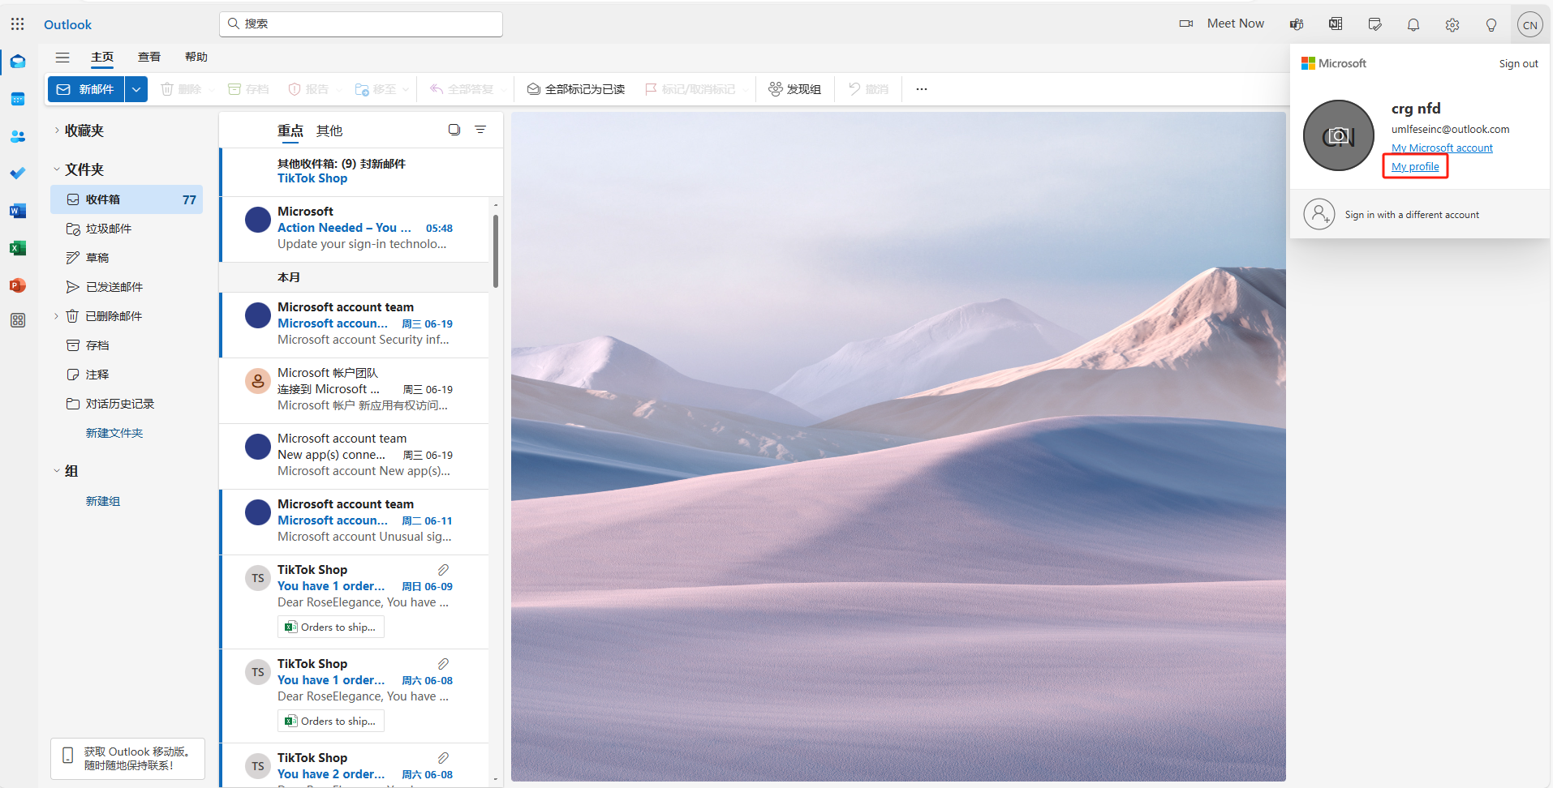1553x788 pixels.
Task: Open Calendar in the left app rail
Action: pos(18,99)
